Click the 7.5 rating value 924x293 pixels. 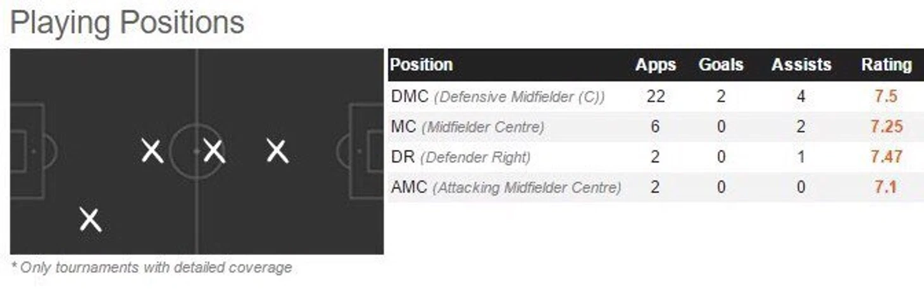point(885,97)
